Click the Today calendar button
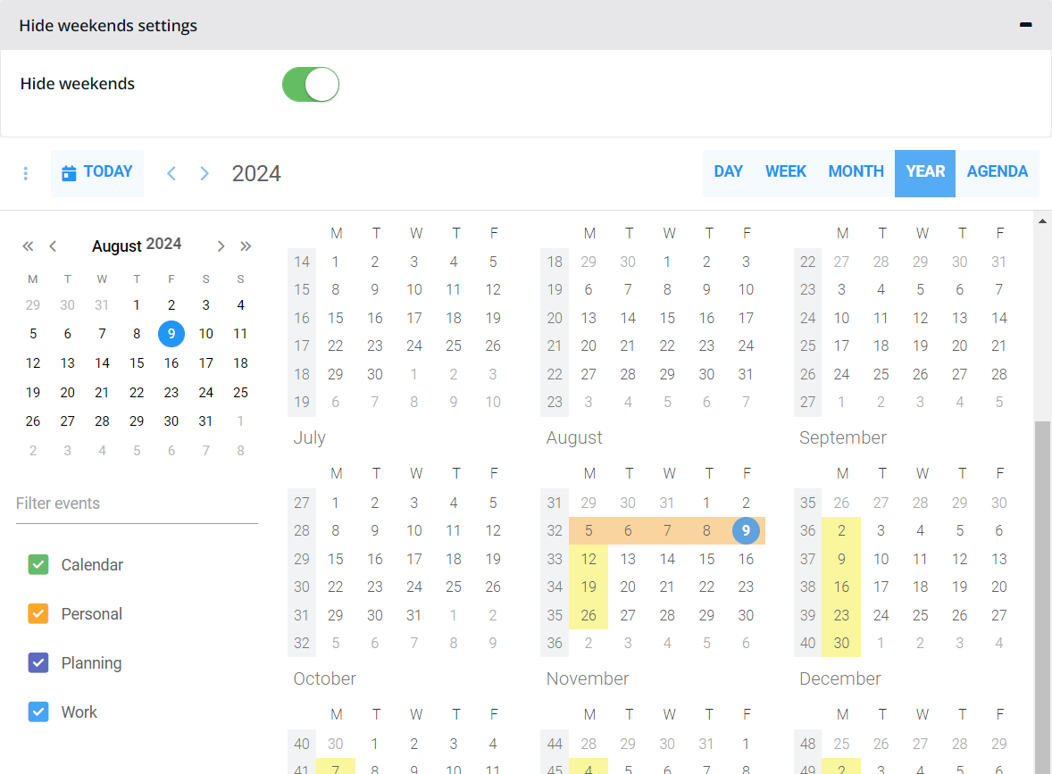The image size is (1052, 774). tap(97, 172)
